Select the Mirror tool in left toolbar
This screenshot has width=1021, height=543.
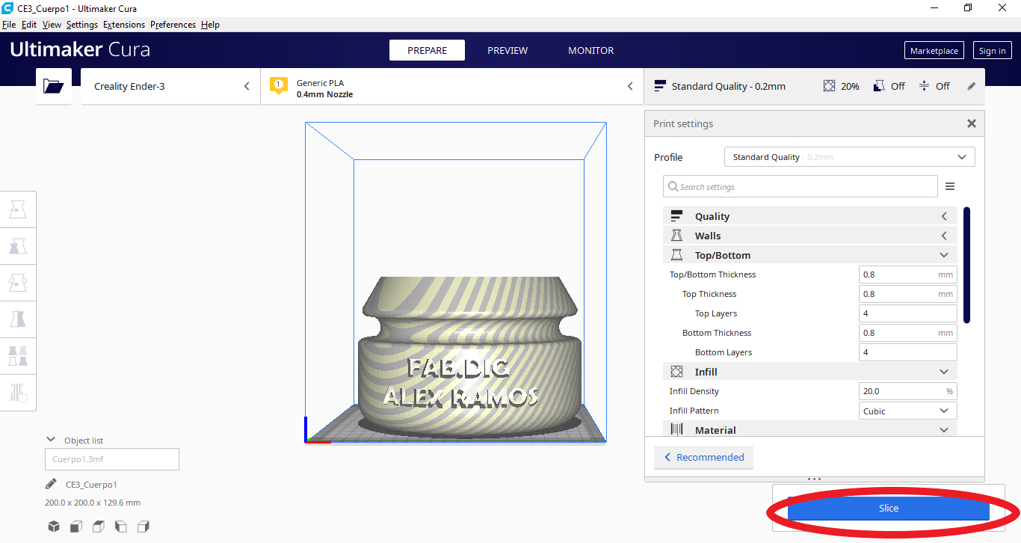point(18,319)
